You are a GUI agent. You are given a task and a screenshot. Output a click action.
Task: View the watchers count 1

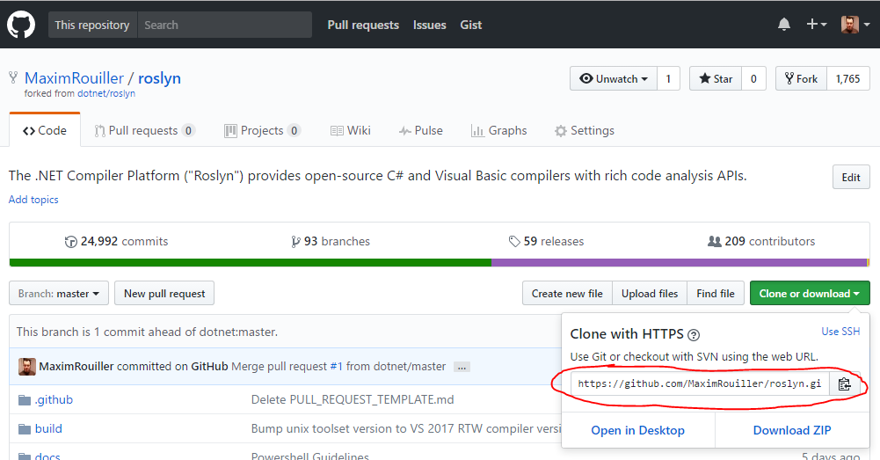pyautogui.click(x=668, y=78)
